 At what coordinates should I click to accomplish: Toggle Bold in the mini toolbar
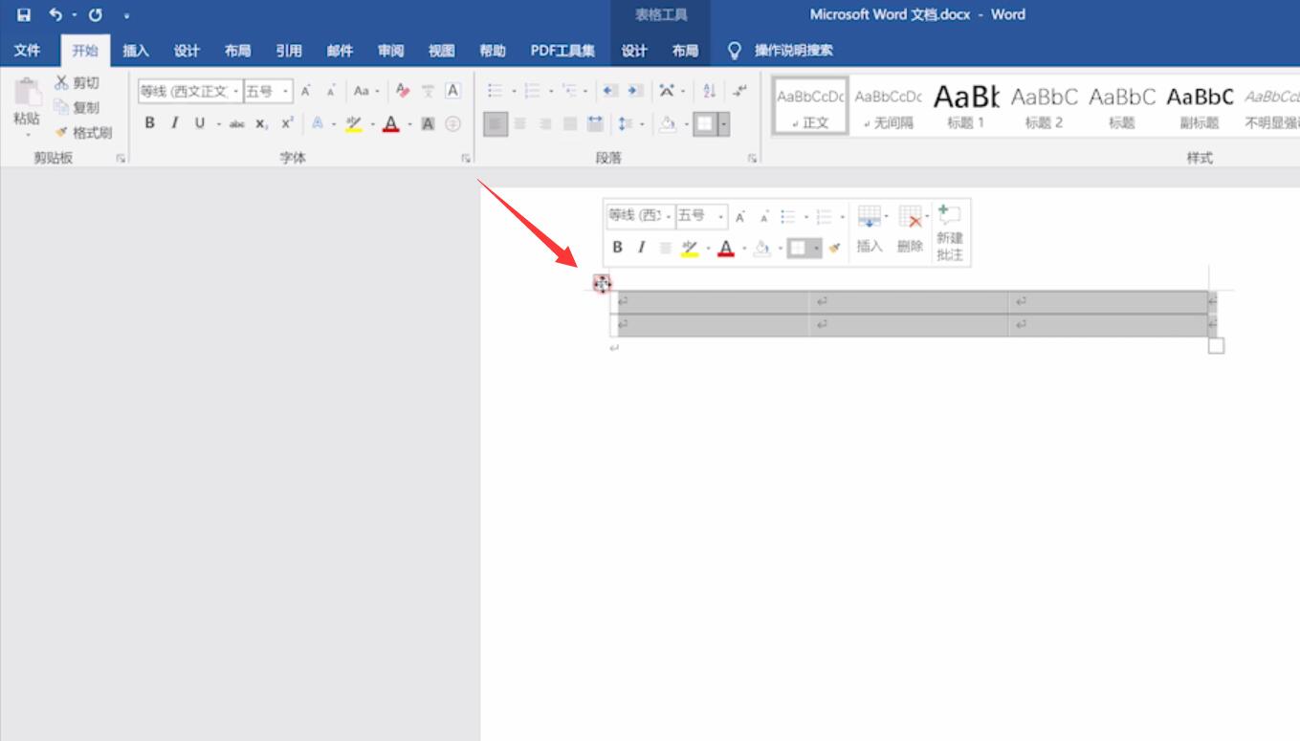618,248
